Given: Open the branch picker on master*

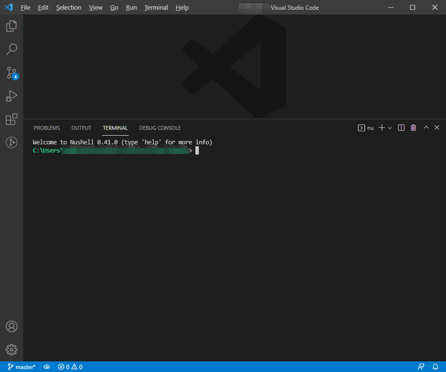Looking at the screenshot, I should click(21, 367).
